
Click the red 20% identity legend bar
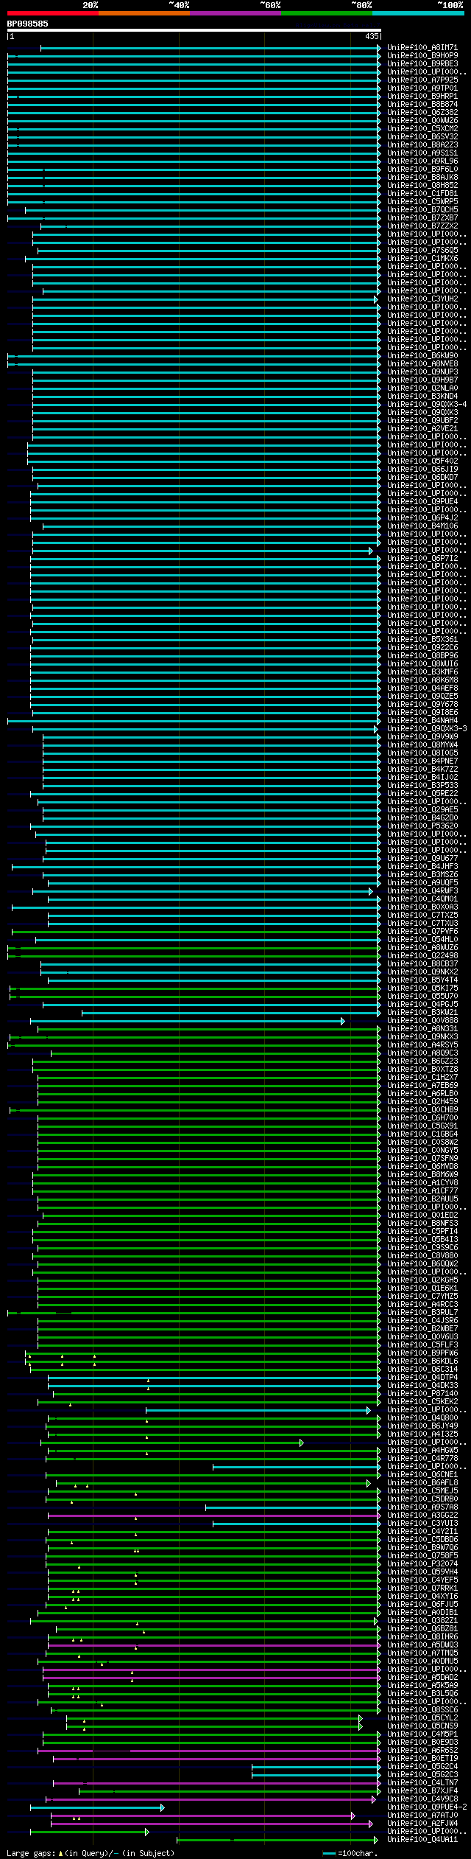click(53, 13)
